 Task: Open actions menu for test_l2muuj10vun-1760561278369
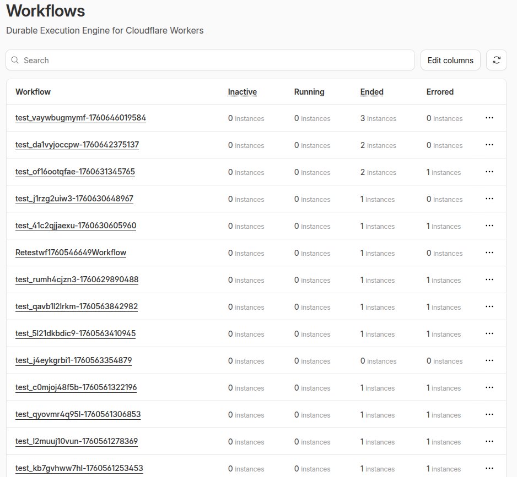(x=489, y=442)
